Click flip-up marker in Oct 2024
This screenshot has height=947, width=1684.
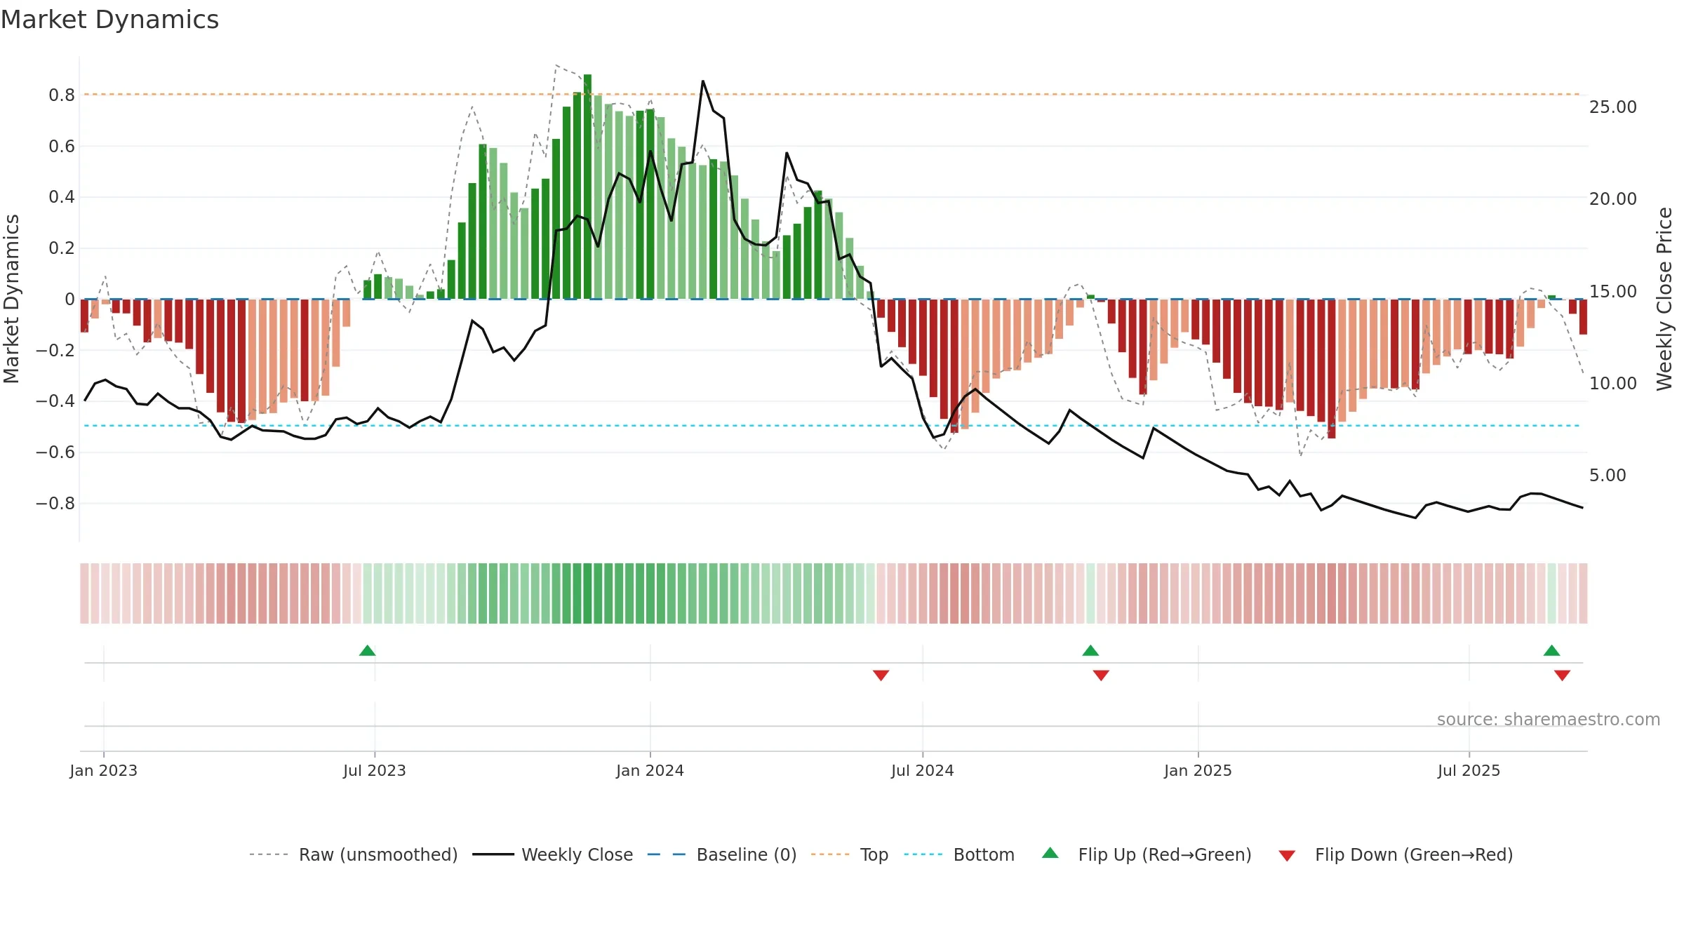coord(1090,650)
